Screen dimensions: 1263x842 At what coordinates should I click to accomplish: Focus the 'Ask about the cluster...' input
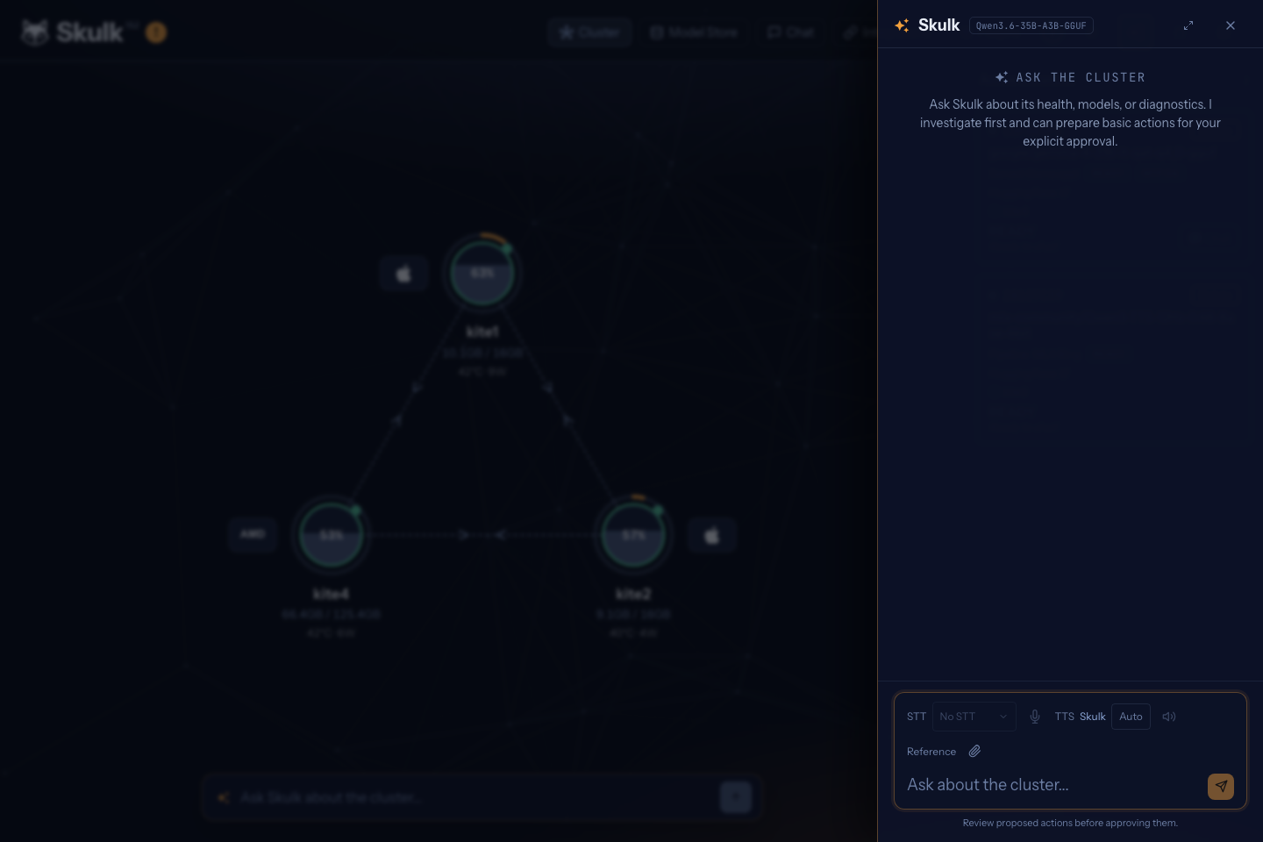tap(1052, 785)
